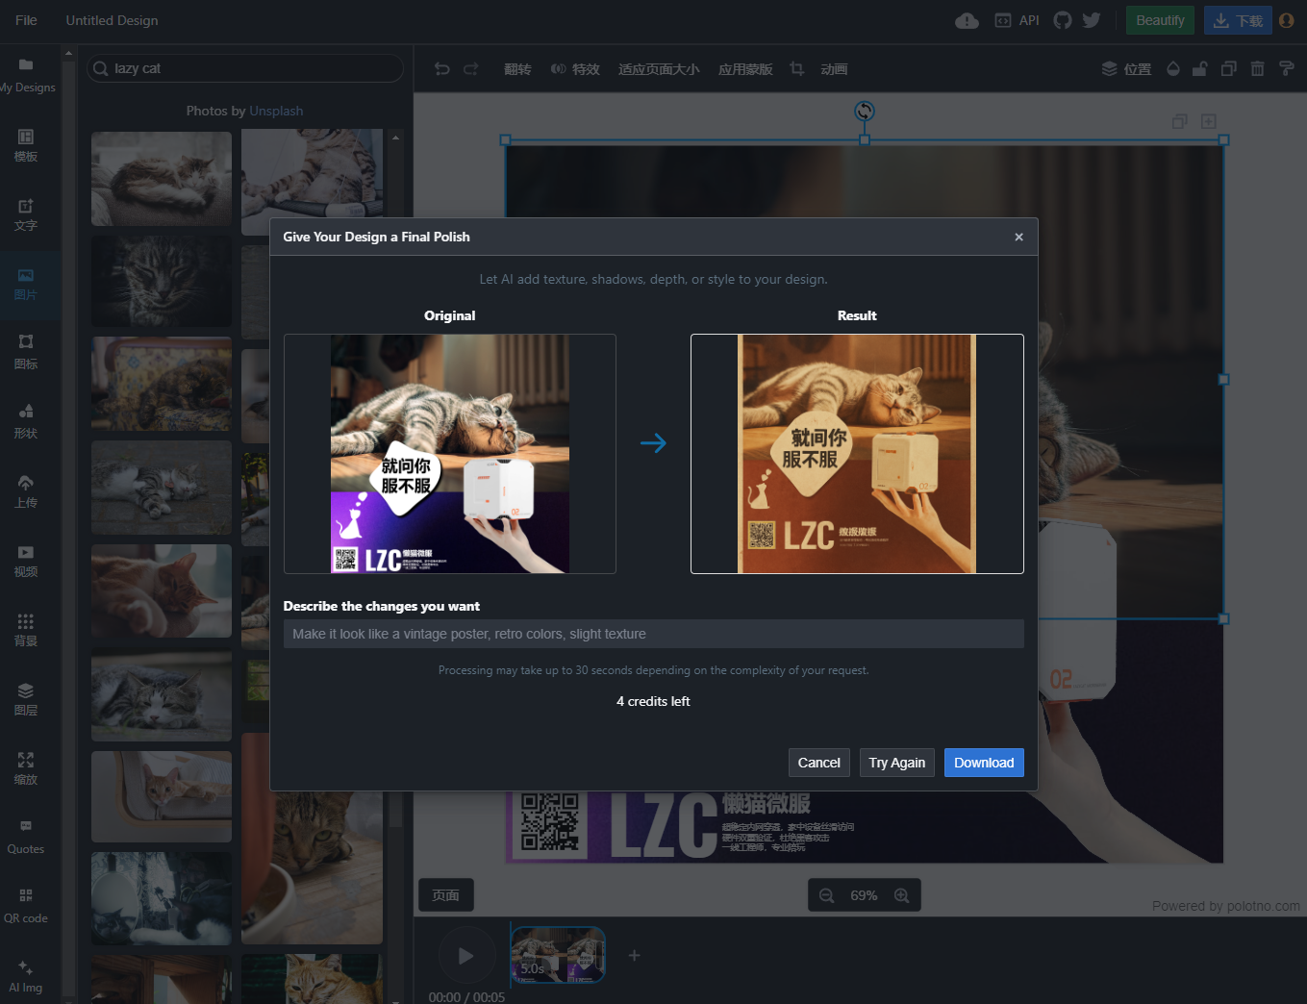Click the Try Again button
Viewport: 1307px width, 1004px height.
896,763
